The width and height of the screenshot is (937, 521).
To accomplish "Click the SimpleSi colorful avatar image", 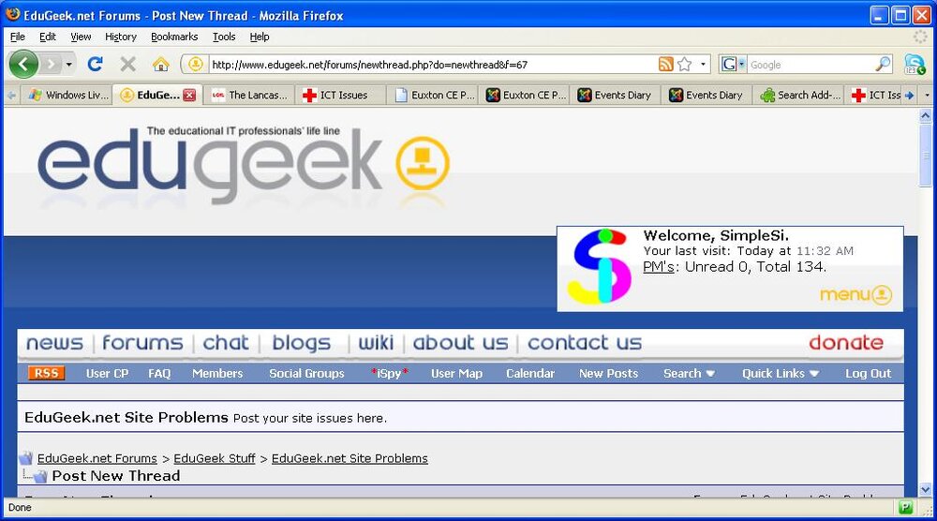I will pos(599,267).
